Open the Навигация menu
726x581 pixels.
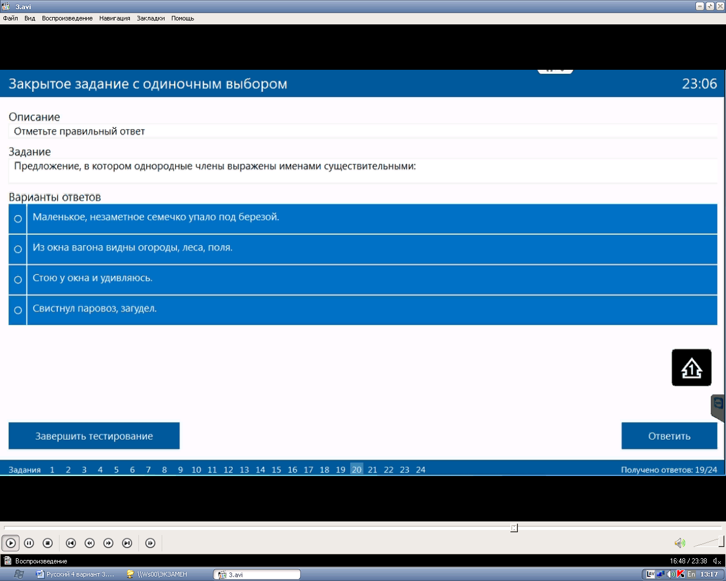pyautogui.click(x=115, y=18)
